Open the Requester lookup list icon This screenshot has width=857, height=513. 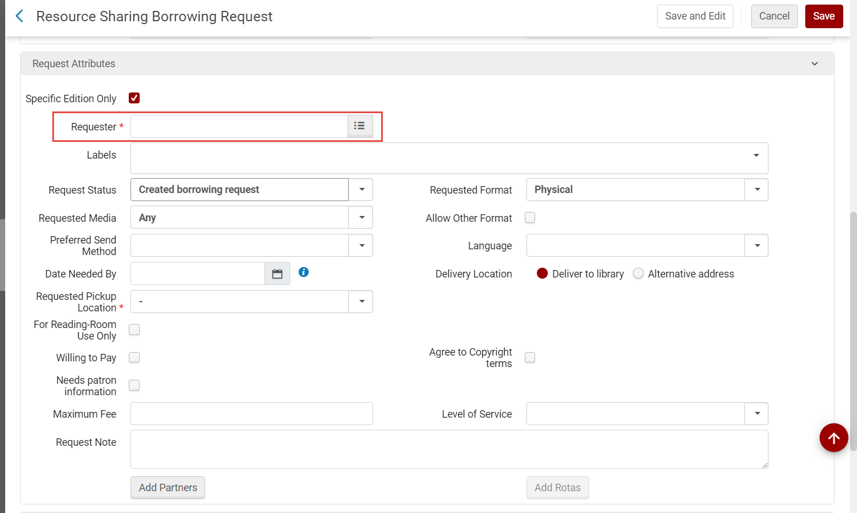360,126
